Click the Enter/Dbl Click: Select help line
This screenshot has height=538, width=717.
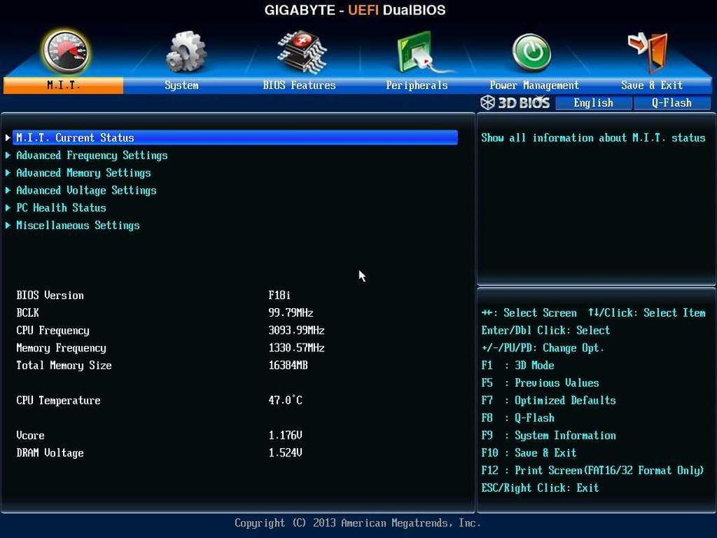546,330
